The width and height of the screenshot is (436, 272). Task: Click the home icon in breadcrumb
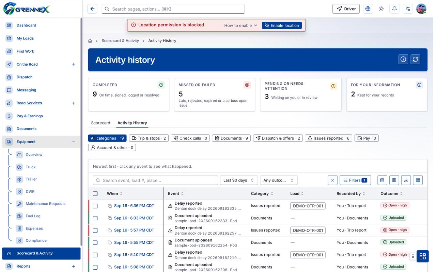(90, 41)
